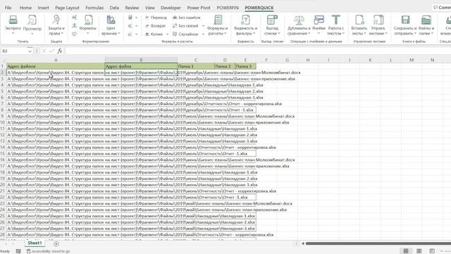Select column M header
Screen dimensions: 451x254
pyautogui.click(x=412, y=60)
